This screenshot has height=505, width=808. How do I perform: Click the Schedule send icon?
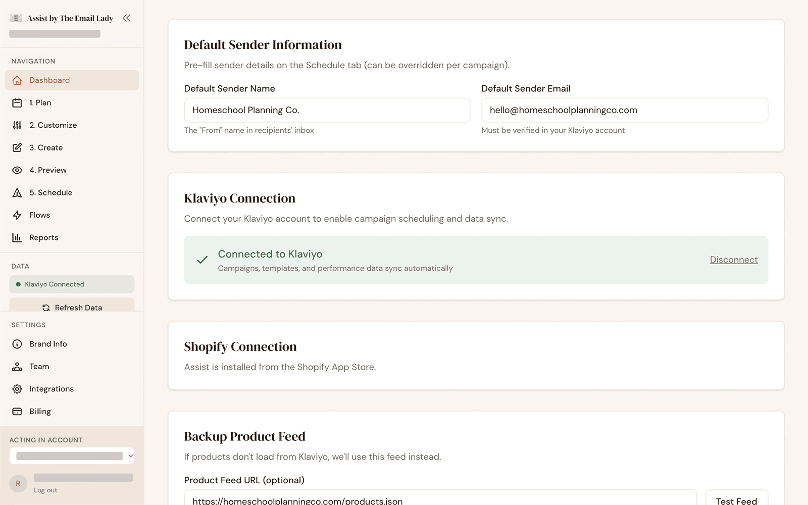[x=17, y=193]
